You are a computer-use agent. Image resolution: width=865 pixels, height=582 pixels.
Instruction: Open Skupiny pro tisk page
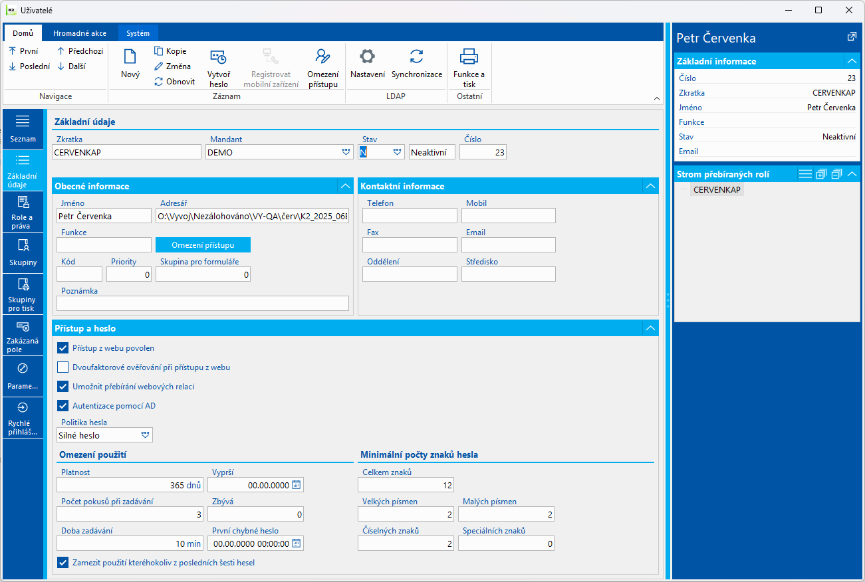23,294
